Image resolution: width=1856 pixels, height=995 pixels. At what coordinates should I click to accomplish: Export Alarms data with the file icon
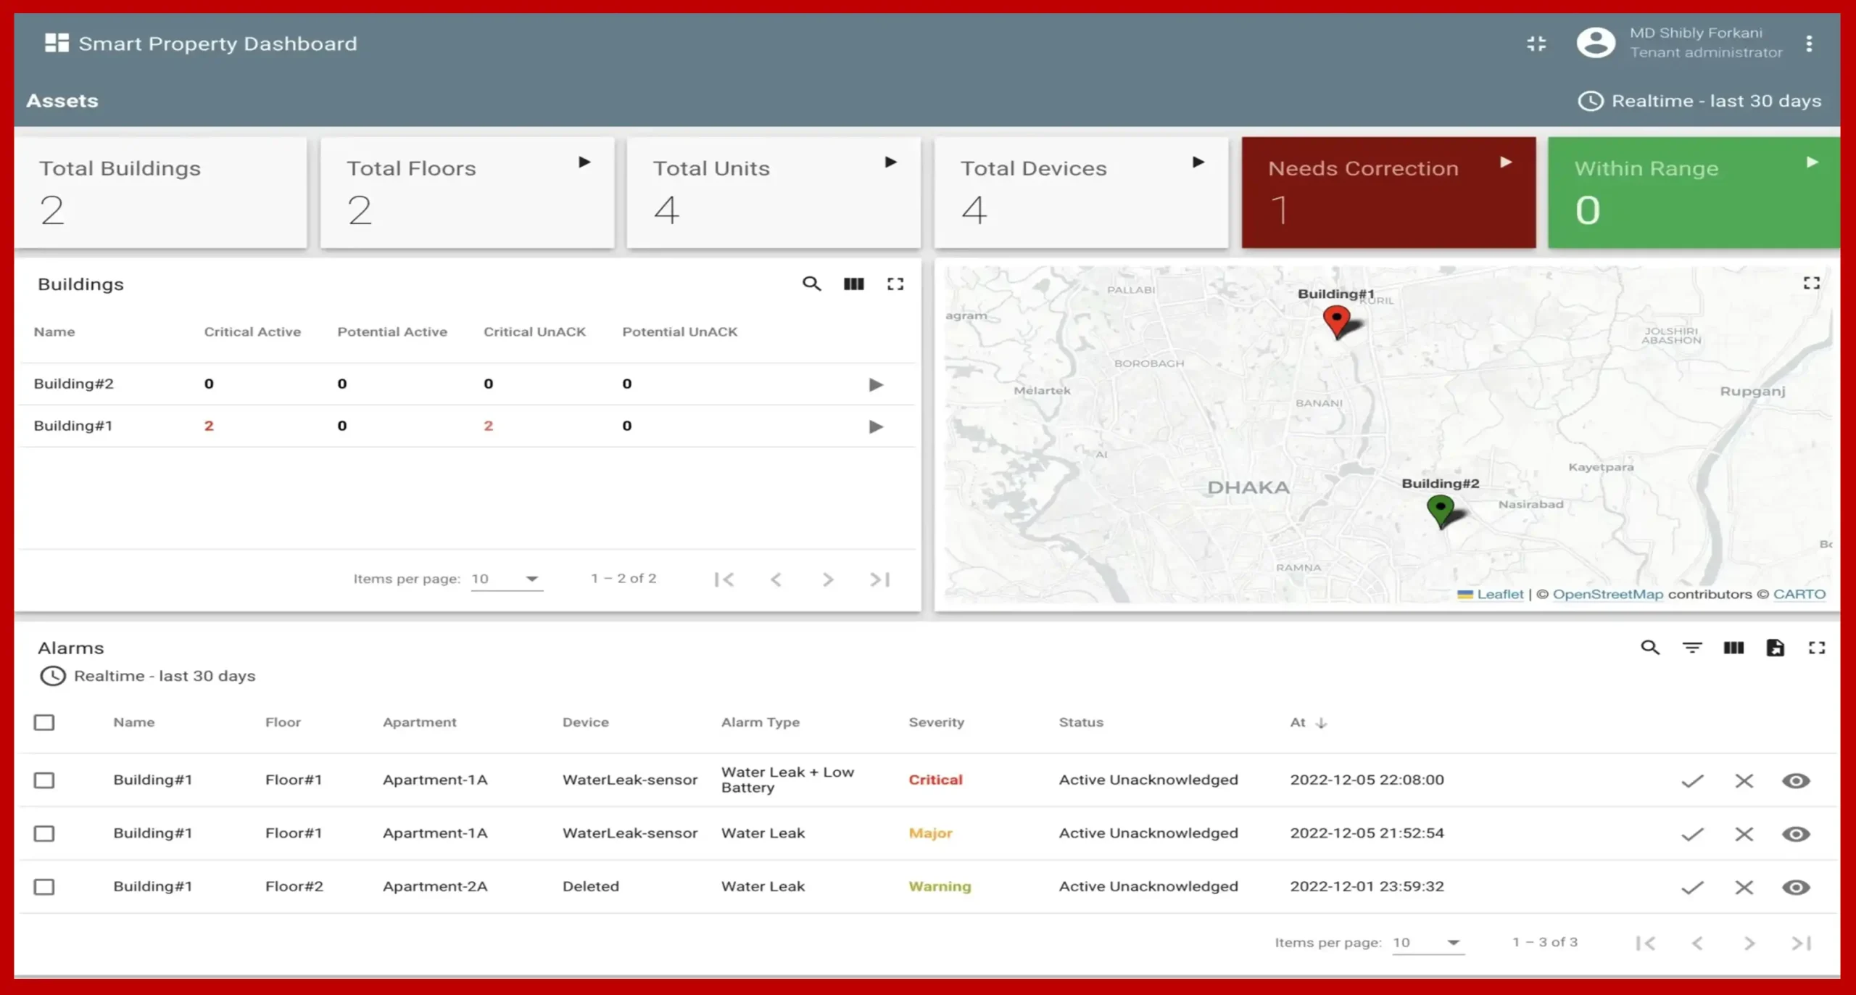[x=1775, y=648]
